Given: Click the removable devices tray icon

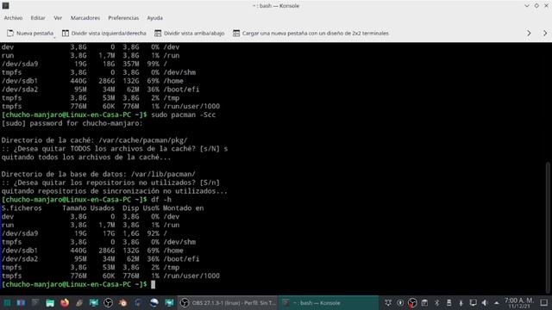Looking at the screenshot, I should tap(448, 302).
